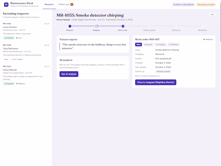This screenshot has width=221, height=166.
Task: Click the Follow-up step marker
Action: (x=176, y=26)
